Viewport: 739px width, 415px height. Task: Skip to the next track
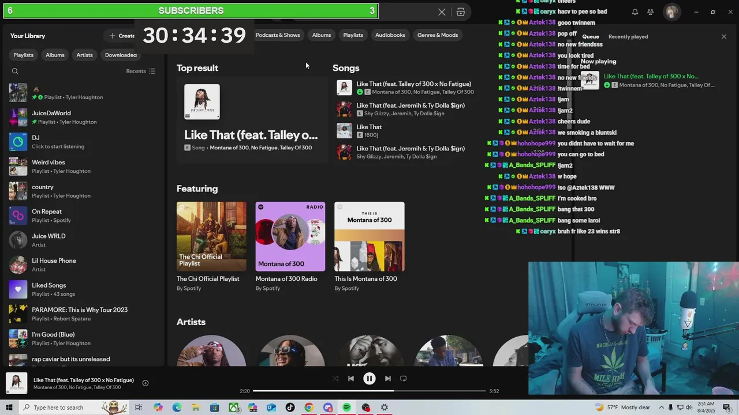pyautogui.click(x=388, y=379)
